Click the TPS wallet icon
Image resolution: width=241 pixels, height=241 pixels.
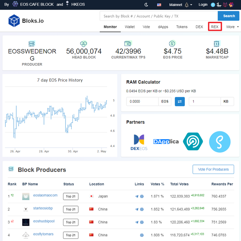(x=128, y=44)
